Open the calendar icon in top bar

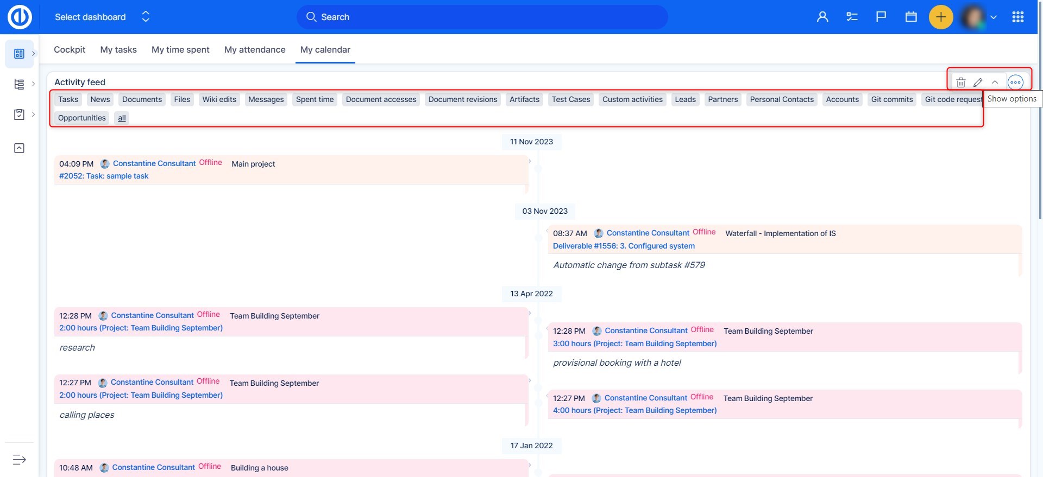[x=911, y=17]
